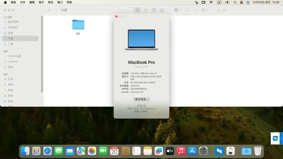283x159 pixels.
Task: Open the 监管认证 link
Action: 141,106
